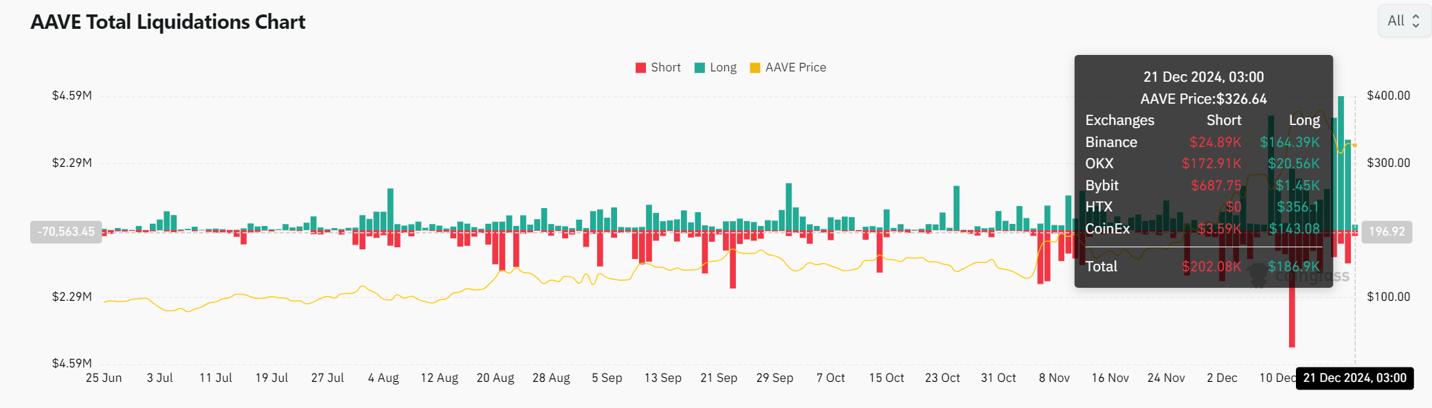Click the AAVE Total Liquidations Chart title
The width and height of the screenshot is (1432, 408).
[x=168, y=22]
